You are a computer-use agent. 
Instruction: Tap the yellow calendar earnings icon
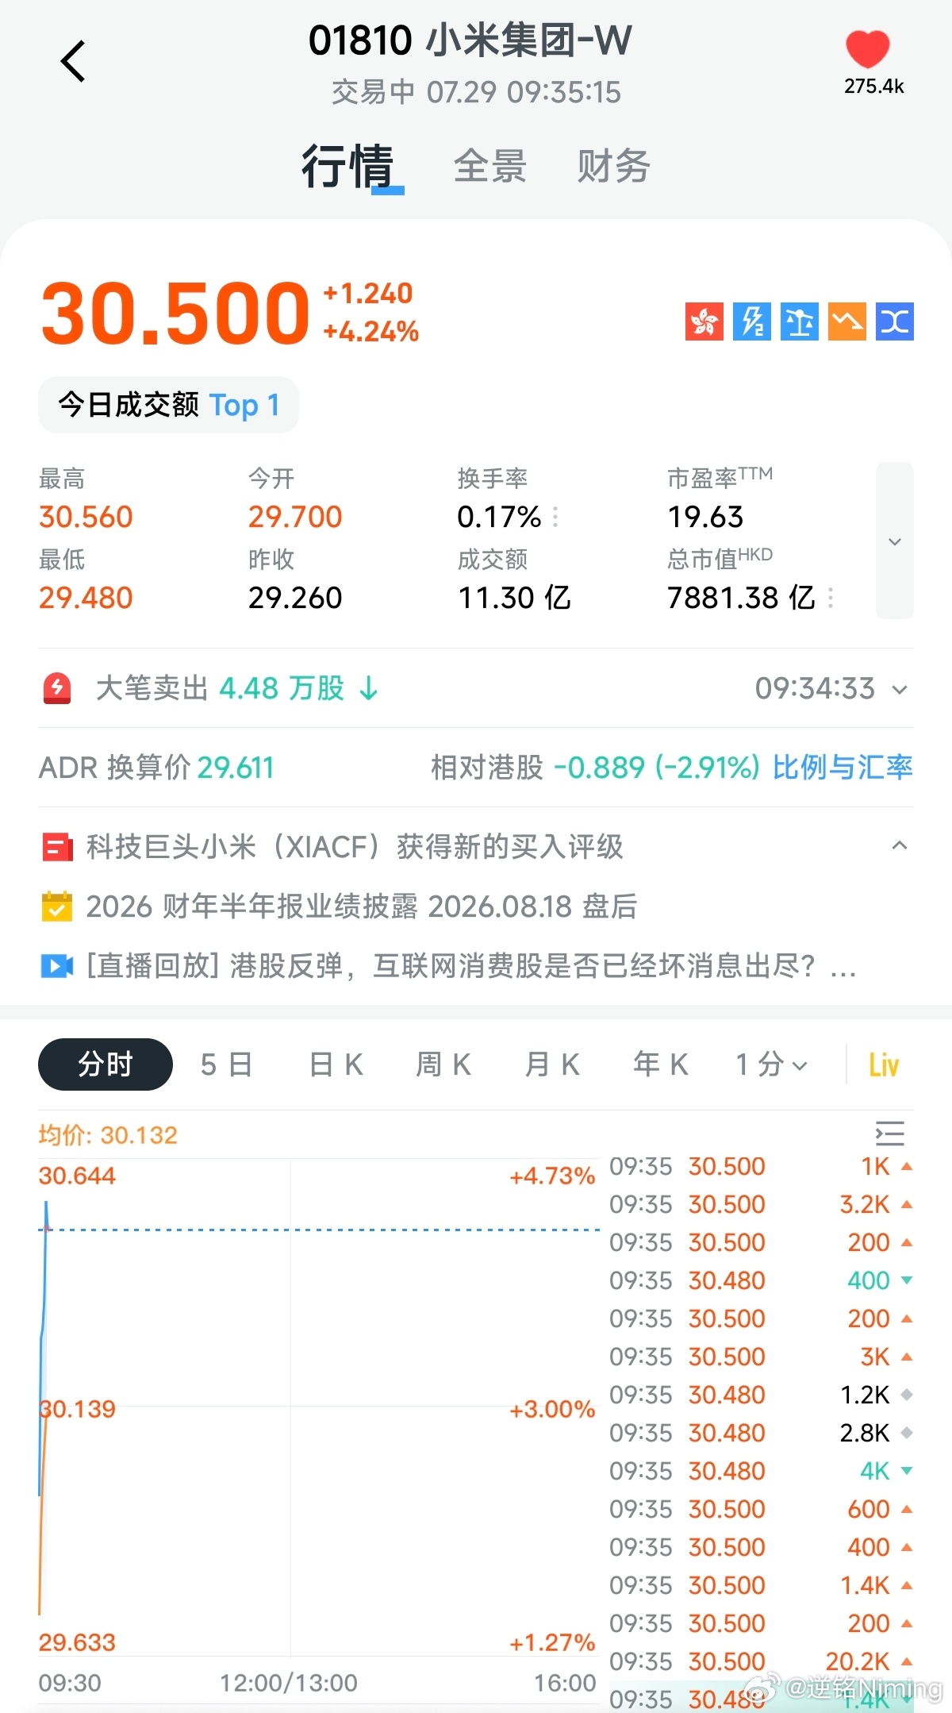[57, 907]
